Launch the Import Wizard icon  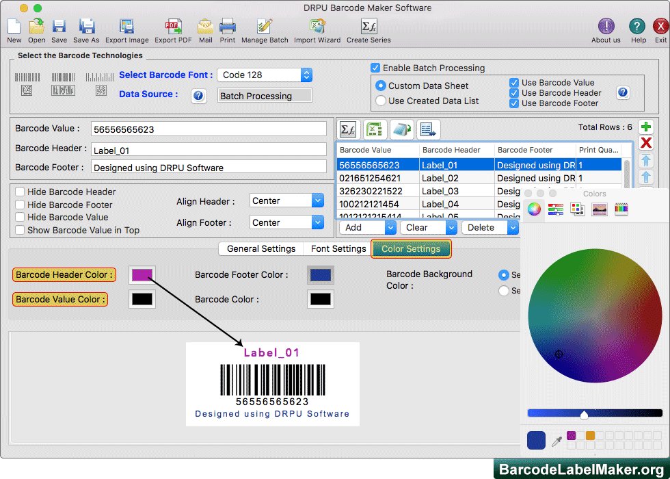click(x=317, y=27)
